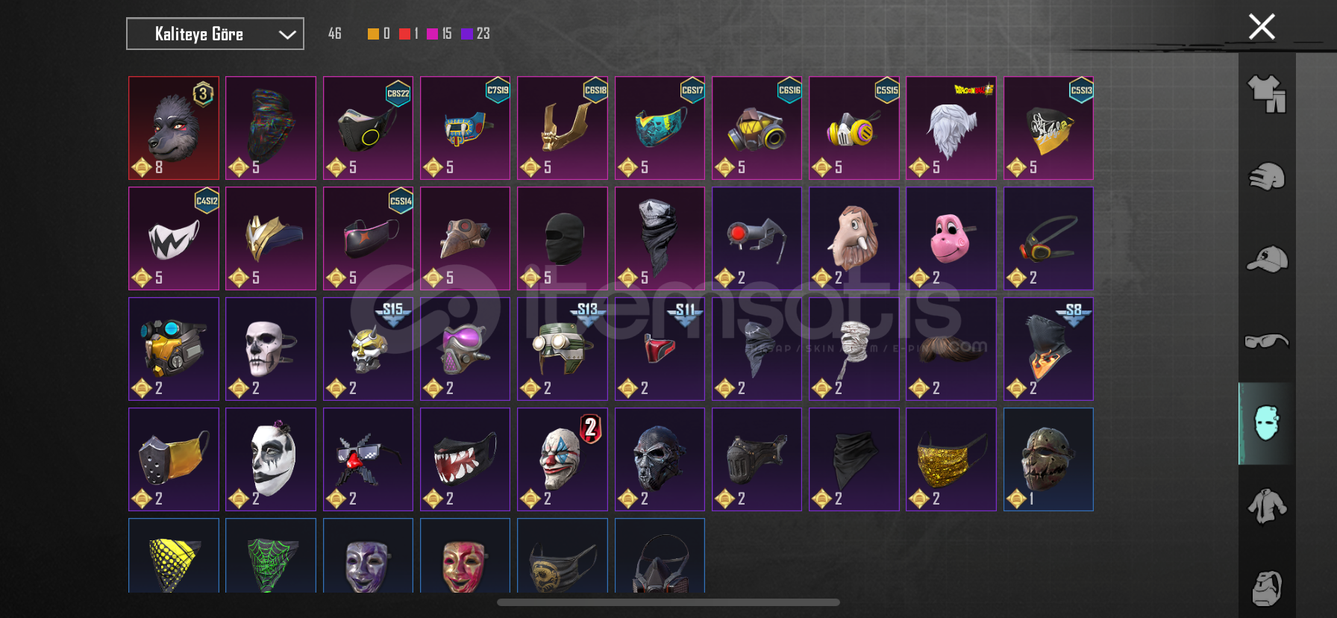Pick the white-bearded Dragon Ball mask
This screenshot has height=618, width=1337.
(x=951, y=128)
